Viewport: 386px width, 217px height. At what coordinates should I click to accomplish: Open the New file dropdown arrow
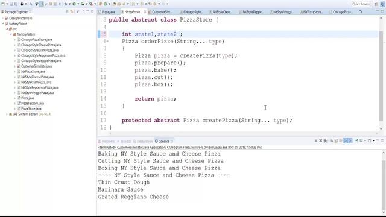pos(7,4)
